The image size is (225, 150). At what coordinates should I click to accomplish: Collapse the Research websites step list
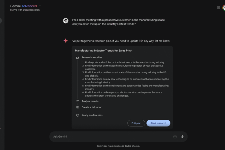tap(92, 57)
